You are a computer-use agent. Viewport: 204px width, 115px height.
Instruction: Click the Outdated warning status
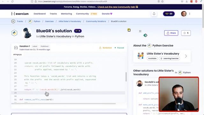click(106, 48)
